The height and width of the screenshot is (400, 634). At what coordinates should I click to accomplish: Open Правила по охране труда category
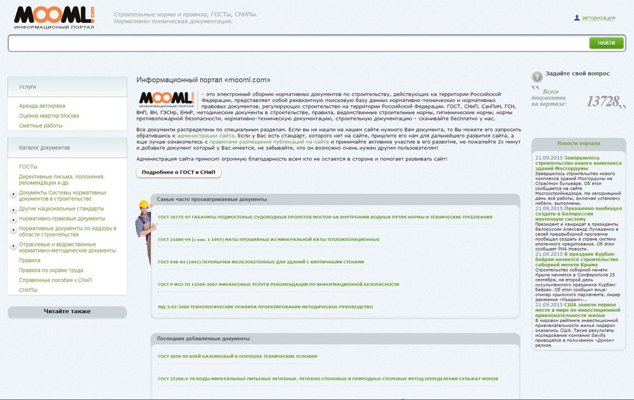51,270
